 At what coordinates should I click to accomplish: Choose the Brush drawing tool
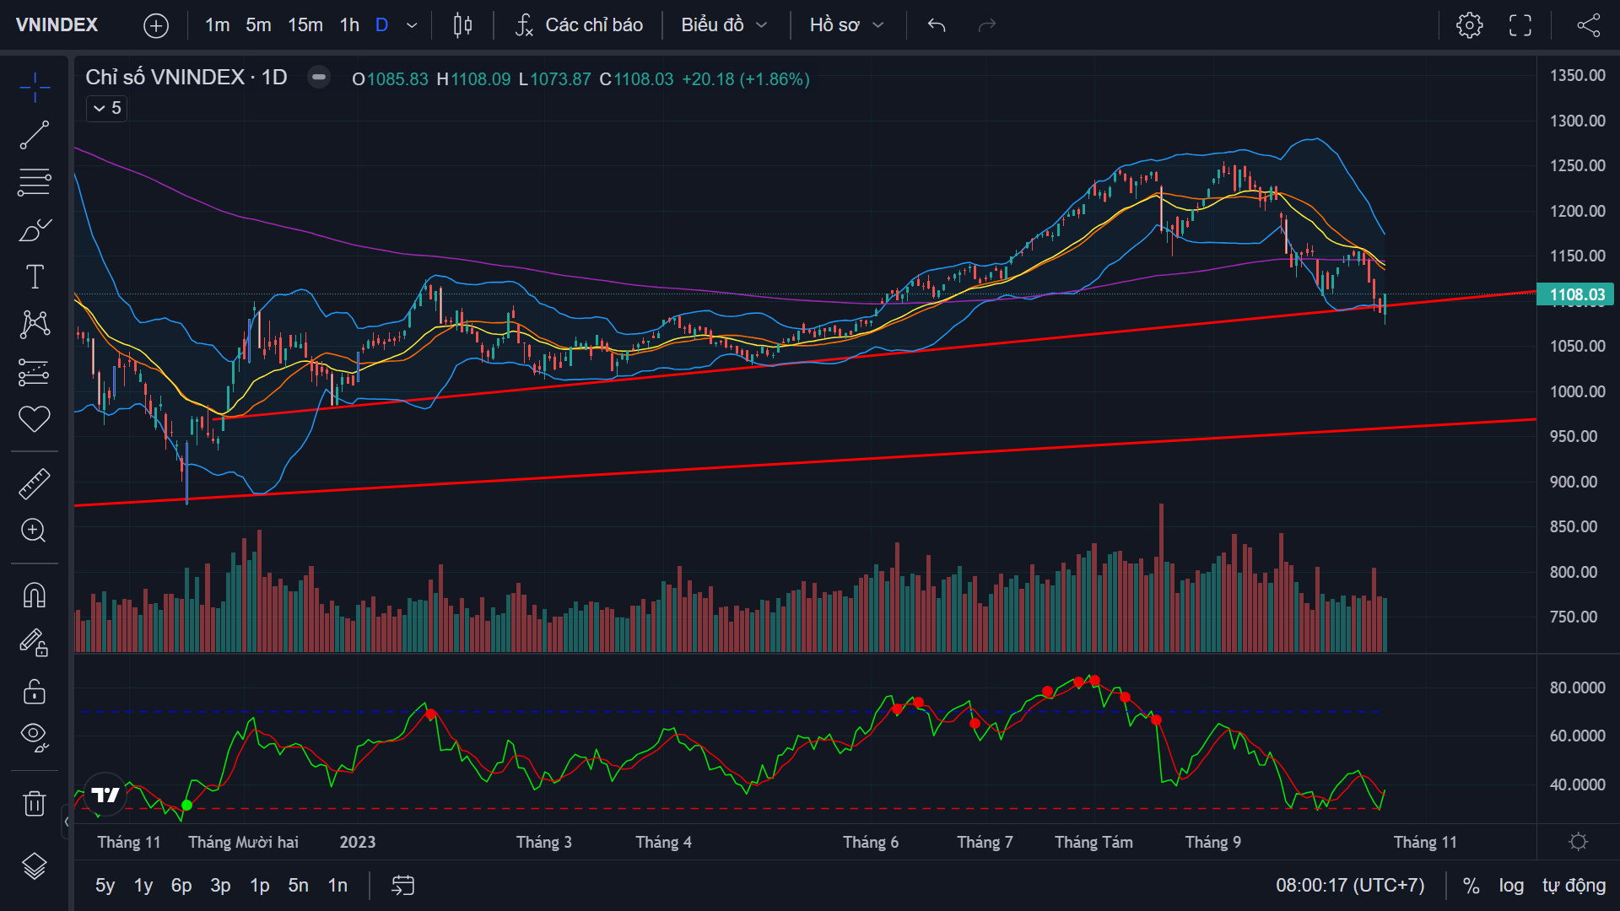tap(35, 229)
